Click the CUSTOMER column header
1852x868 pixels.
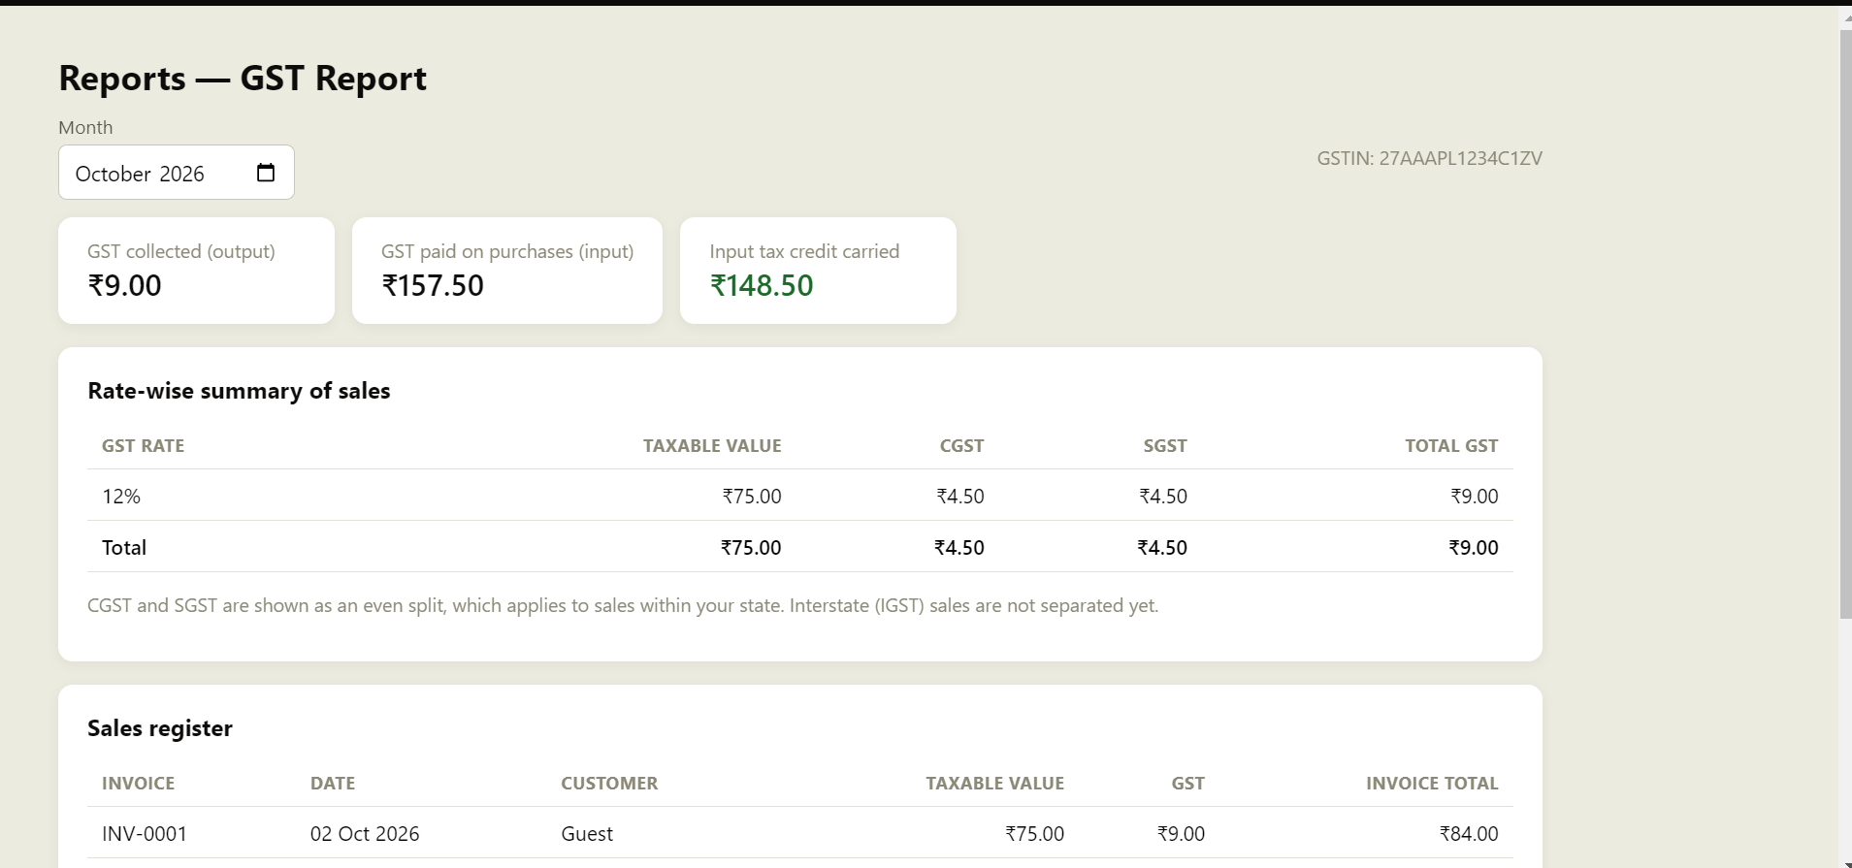pyautogui.click(x=609, y=784)
